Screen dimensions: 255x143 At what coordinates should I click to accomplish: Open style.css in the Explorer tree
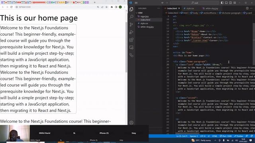(144, 23)
